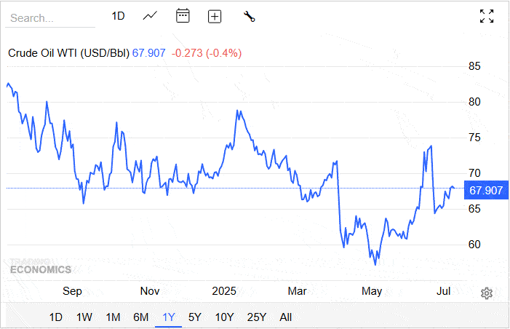Open the wrench tools icon
The image size is (510, 329).
249,16
